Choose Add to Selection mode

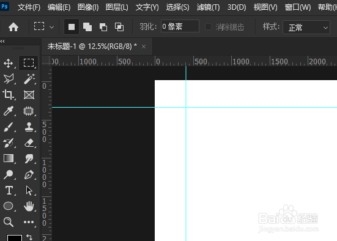pyautogui.click(x=87, y=27)
